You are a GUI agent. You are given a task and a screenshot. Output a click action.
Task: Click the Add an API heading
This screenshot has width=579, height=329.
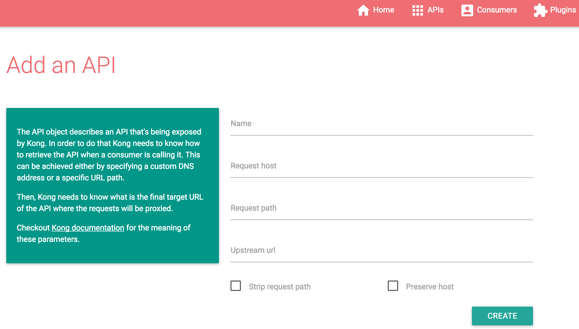coord(61,65)
